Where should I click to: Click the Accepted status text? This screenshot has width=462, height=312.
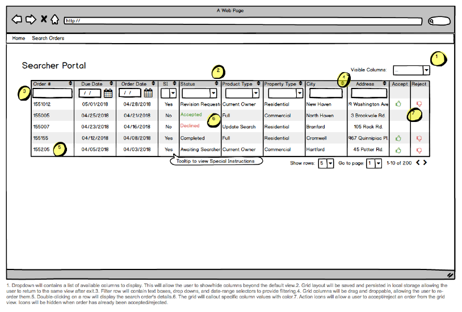tap(191, 115)
